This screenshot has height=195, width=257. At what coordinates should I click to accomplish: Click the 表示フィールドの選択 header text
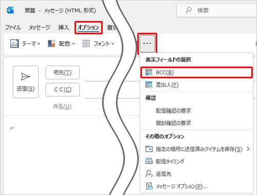168,60
